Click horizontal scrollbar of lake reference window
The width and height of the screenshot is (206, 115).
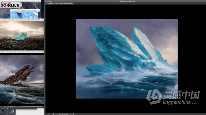coord(32,107)
